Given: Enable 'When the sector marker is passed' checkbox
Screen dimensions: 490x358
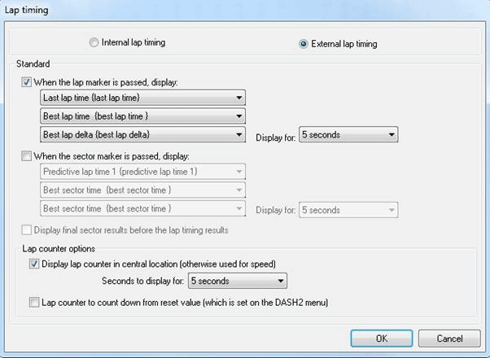Looking at the screenshot, I should point(27,155).
